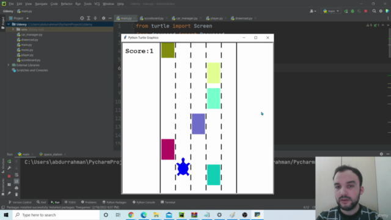Viewport: 391px width, 220px height.
Task: Collapse the Udemy project root
Action: pyautogui.click(x=9, y=24)
